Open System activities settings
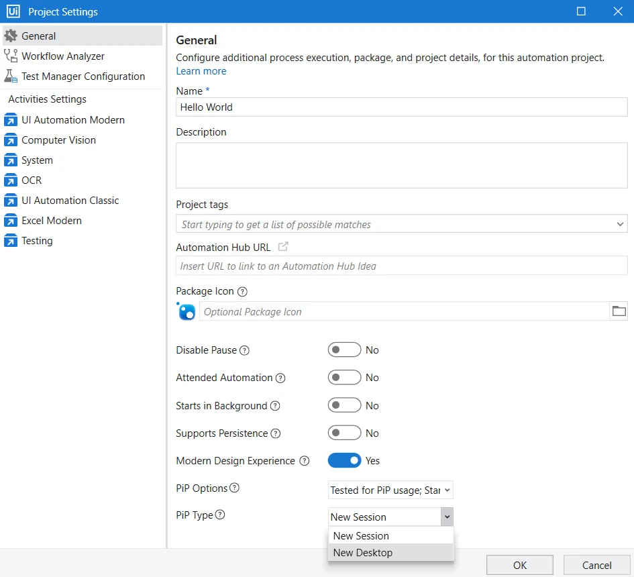The width and height of the screenshot is (634, 577). tap(83, 160)
